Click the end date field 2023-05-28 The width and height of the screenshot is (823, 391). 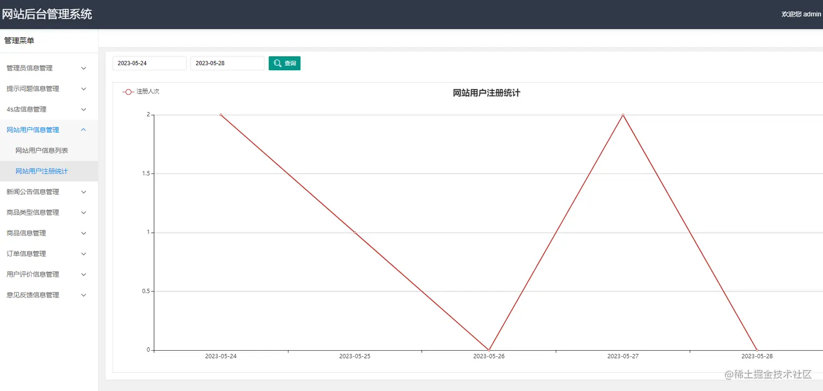[x=228, y=63]
